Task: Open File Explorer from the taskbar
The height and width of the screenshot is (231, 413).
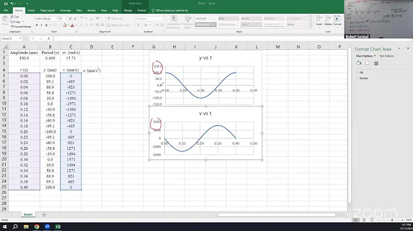Action: point(26,227)
